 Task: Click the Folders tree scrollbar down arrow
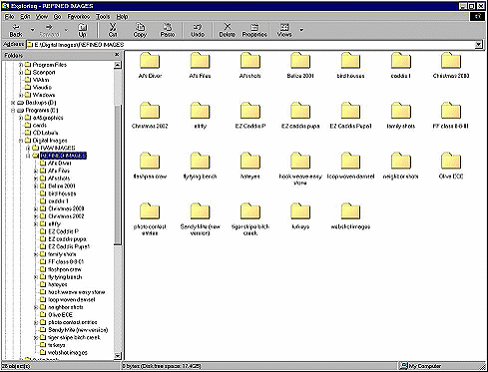coord(118,356)
